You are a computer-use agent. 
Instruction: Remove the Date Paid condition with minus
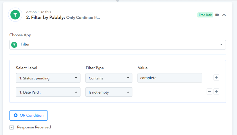click(x=209, y=92)
